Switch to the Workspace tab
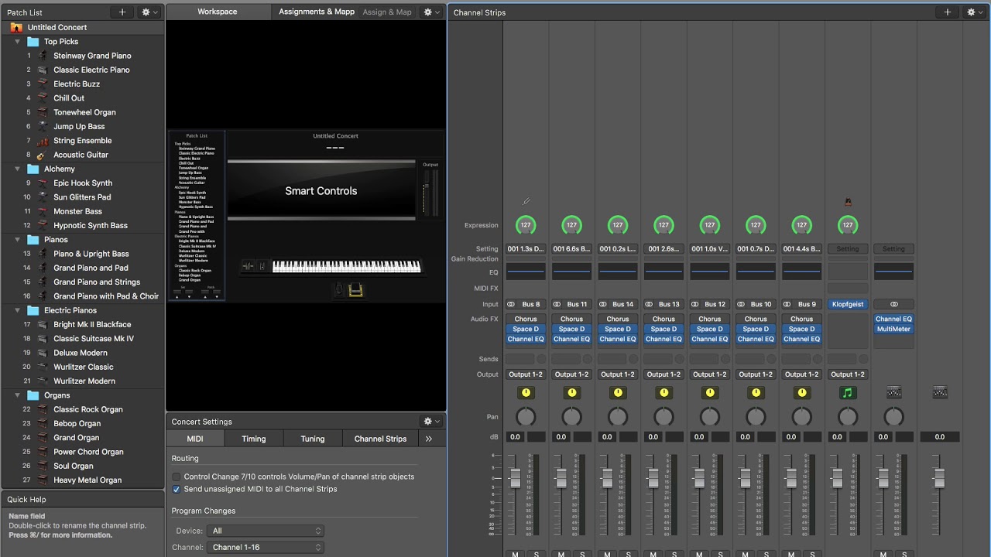The height and width of the screenshot is (557, 991). coord(218,12)
